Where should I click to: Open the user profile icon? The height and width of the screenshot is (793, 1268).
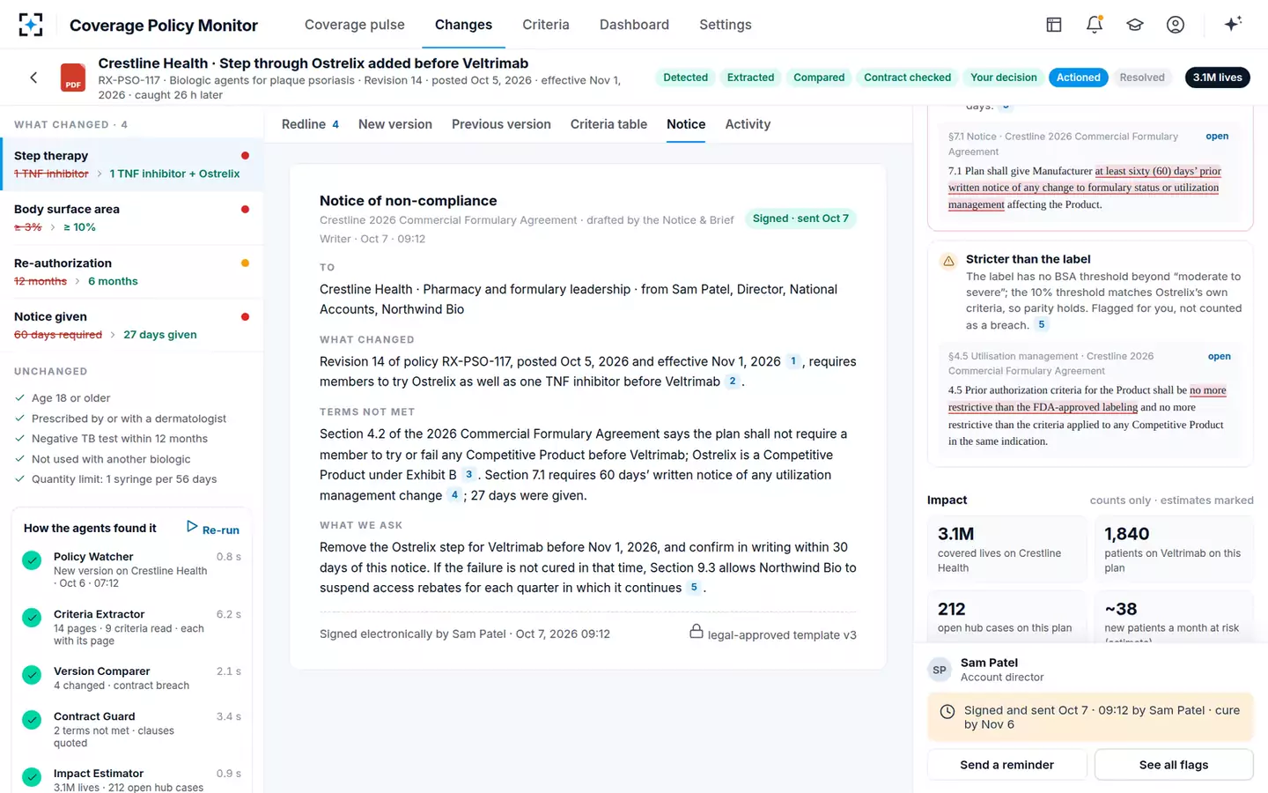tap(1176, 25)
